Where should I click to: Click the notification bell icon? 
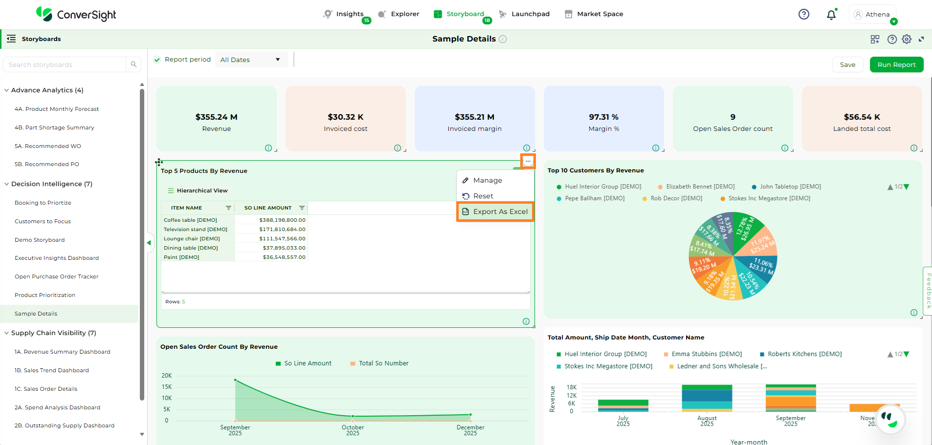pos(831,15)
